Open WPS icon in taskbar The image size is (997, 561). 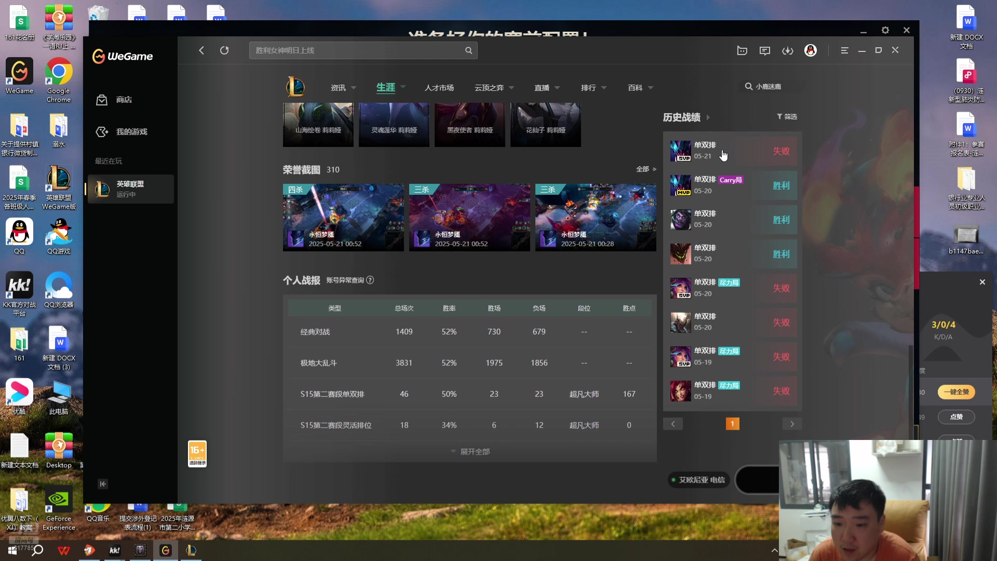click(x=64, y=551)
